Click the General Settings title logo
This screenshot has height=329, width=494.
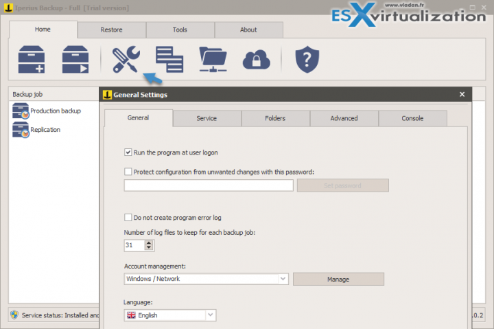click(x=107, y=94)
